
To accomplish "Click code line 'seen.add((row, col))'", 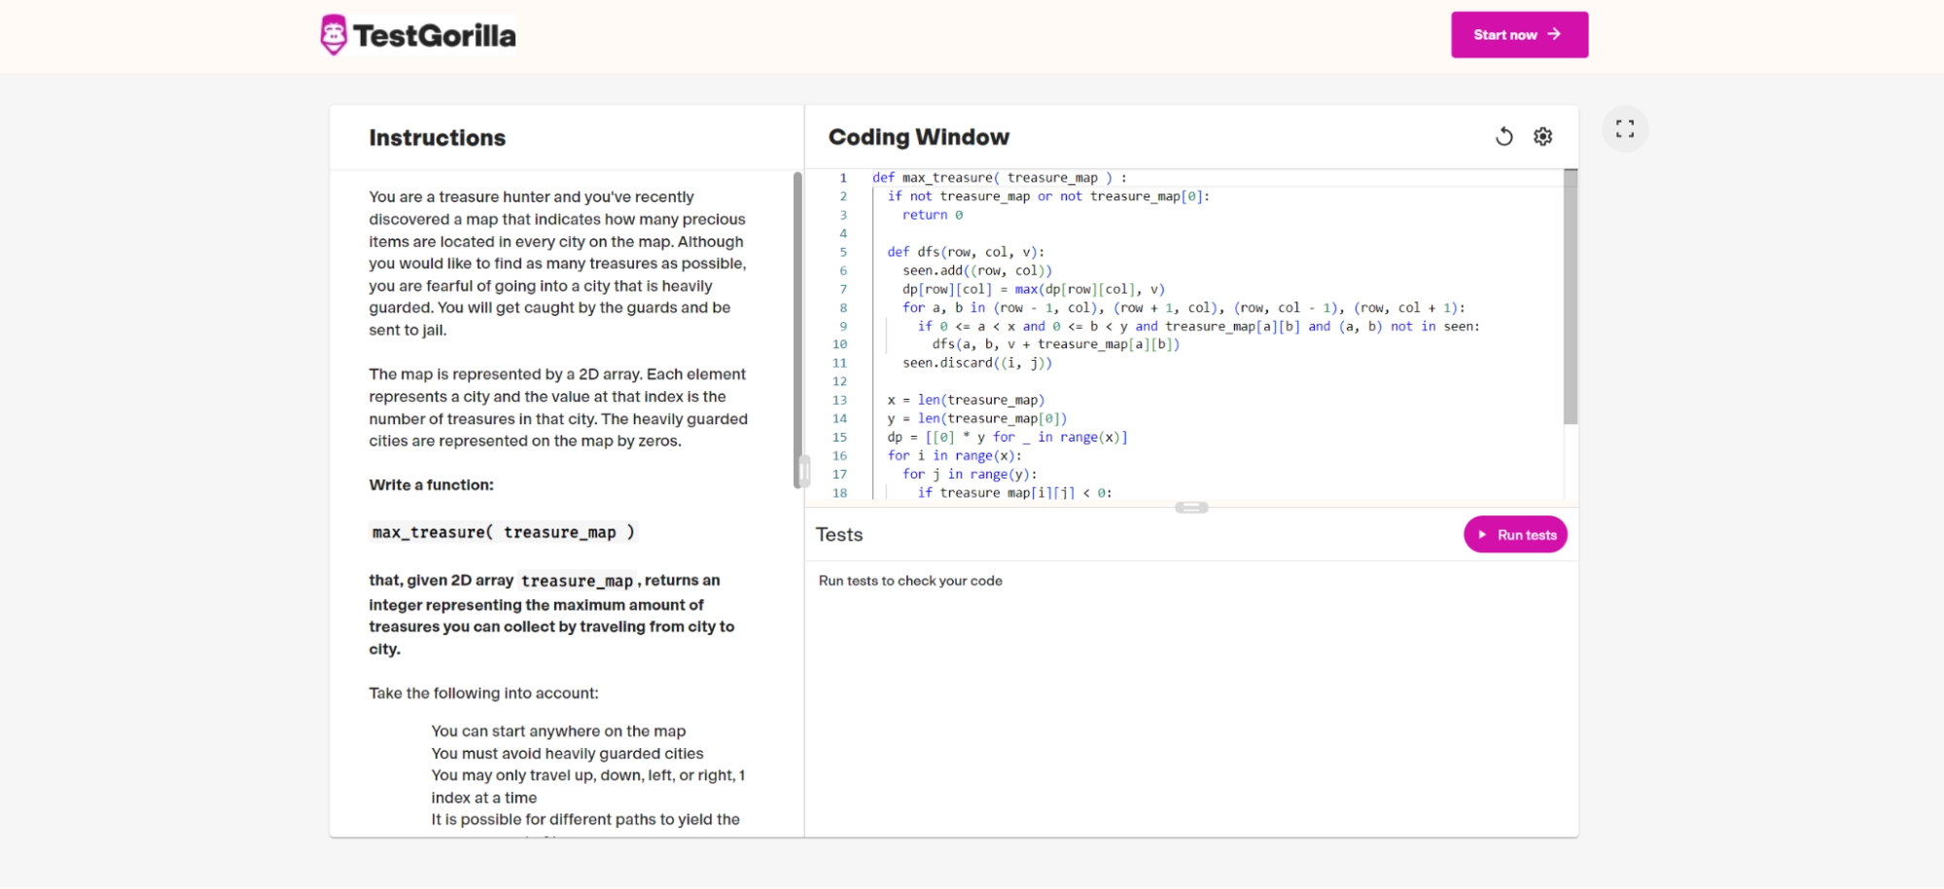I will [x=976, y=270].
